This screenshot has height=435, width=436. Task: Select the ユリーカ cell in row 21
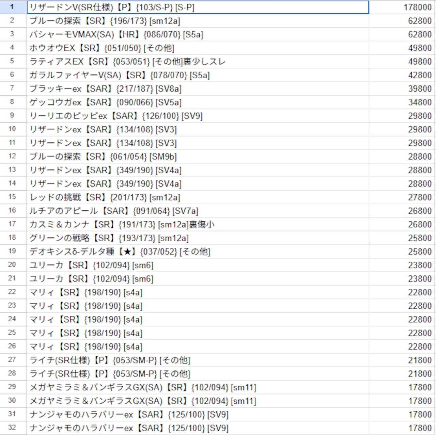tap(198, 279)
